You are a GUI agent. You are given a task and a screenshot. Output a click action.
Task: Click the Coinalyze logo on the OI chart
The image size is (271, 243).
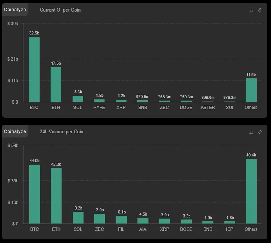15,10
